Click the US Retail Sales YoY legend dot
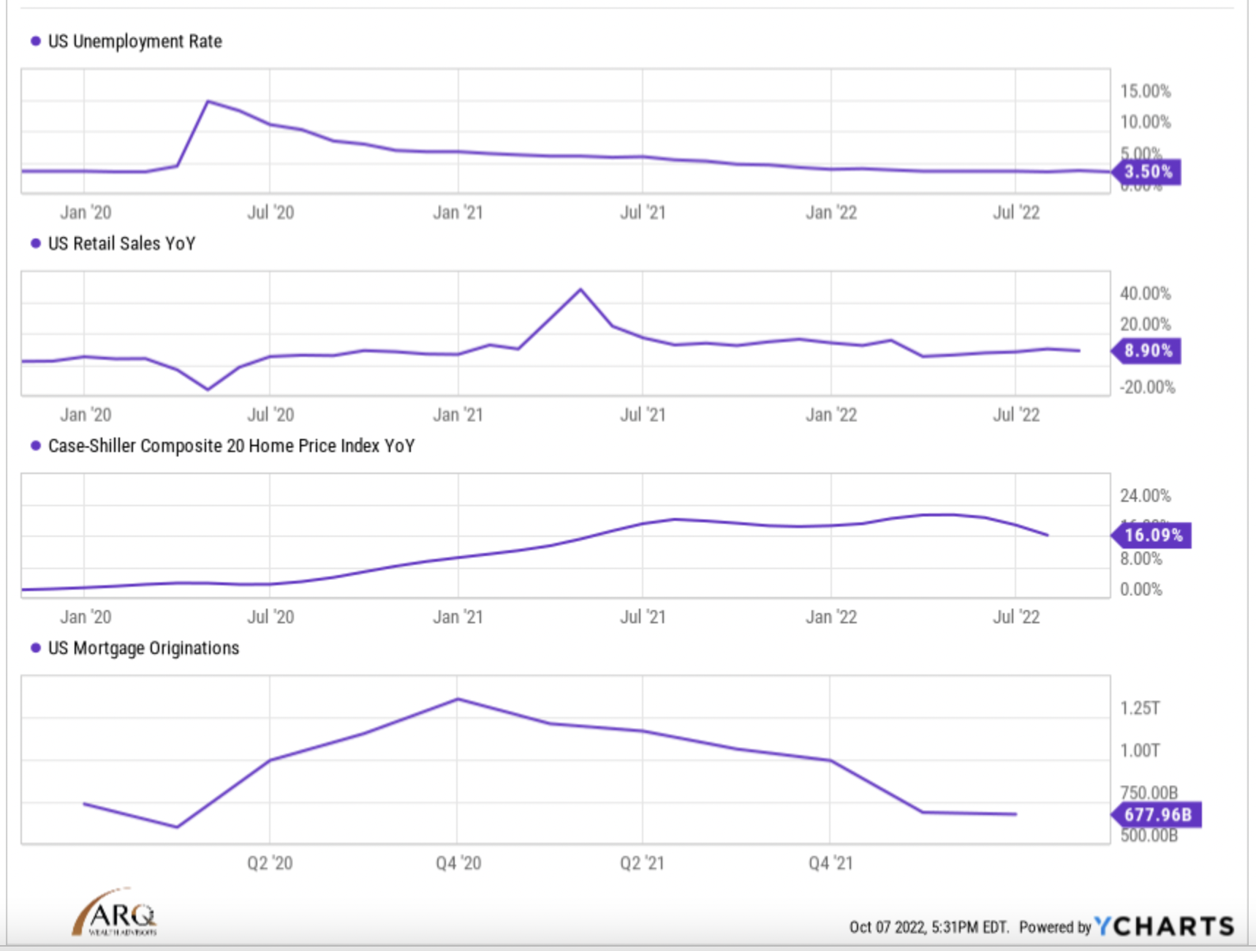 tap(35, 244)
